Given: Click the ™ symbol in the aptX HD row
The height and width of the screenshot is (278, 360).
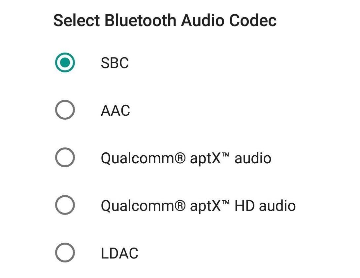Looking at the screenshot, I should coord(226,203).
